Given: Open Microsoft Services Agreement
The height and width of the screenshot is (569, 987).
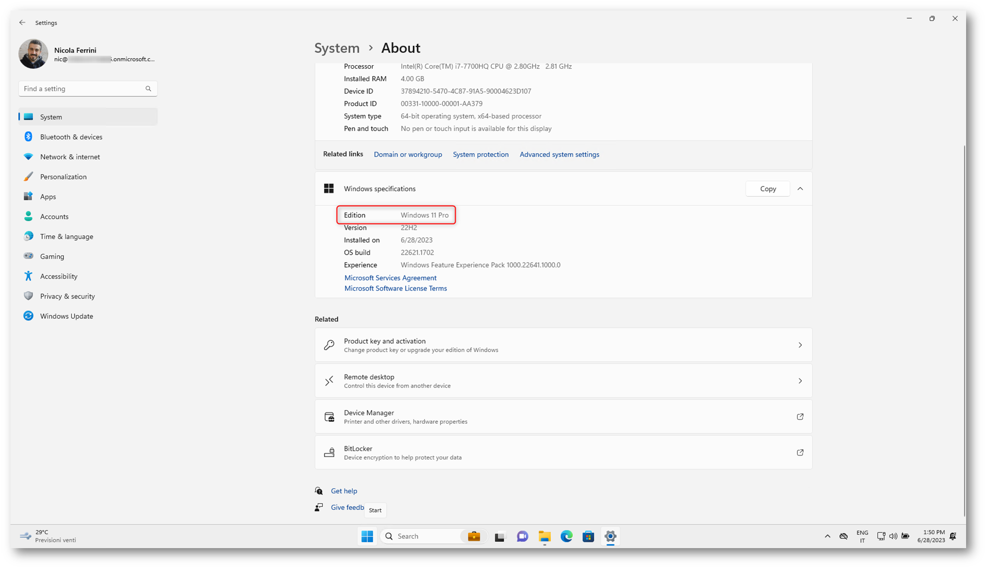Looking at the screenshot, I should pyautogui.click(x=390, y=278).
